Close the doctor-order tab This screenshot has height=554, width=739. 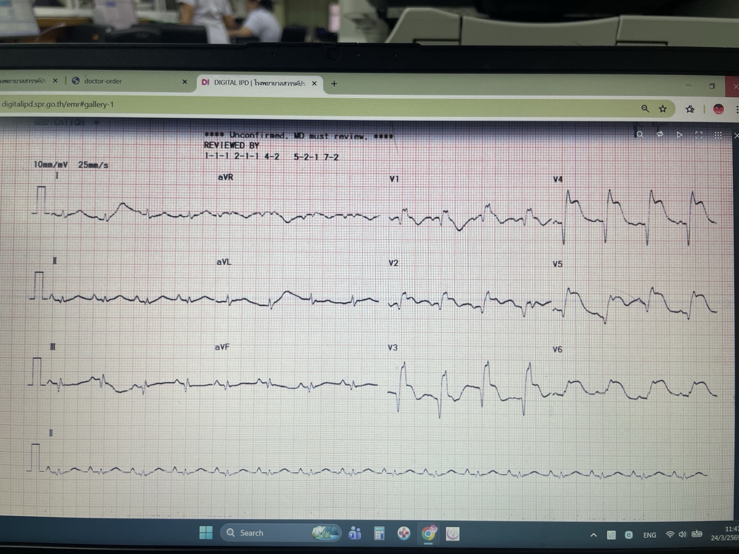tap(185, 82)
